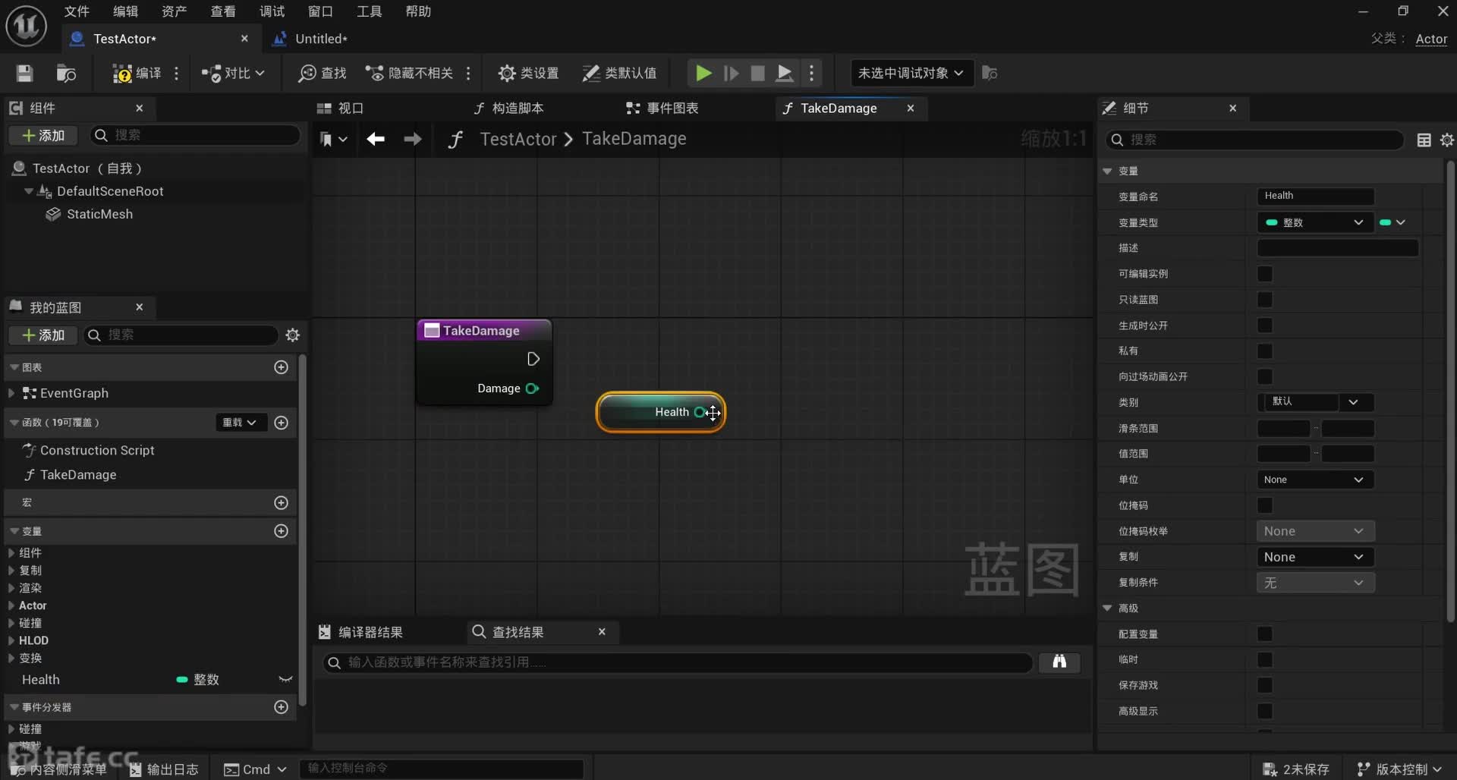Open the container type green pill dropdown
This screenshot has height=780, width=1457.
(1392, 222)
